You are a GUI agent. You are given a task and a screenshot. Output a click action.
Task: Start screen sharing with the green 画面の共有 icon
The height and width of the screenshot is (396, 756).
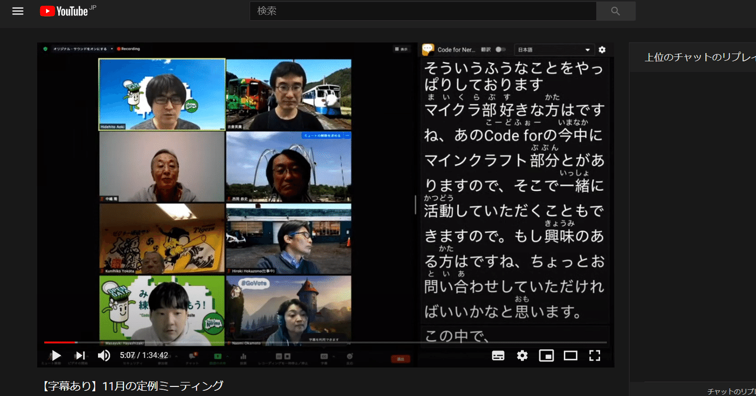click(x=217, y=355)
